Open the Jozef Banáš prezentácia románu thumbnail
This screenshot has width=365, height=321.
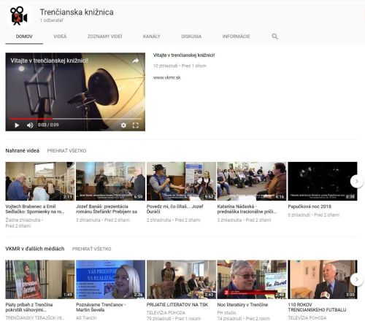click(x=110, y=182)
